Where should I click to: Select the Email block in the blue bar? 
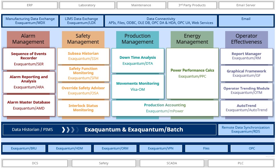[x=246, y=21]
